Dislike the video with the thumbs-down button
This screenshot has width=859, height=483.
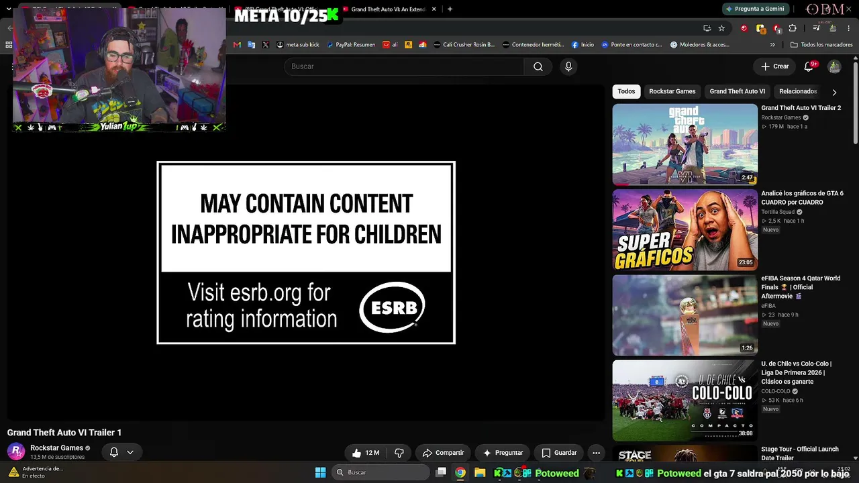(x=399, y=453)
